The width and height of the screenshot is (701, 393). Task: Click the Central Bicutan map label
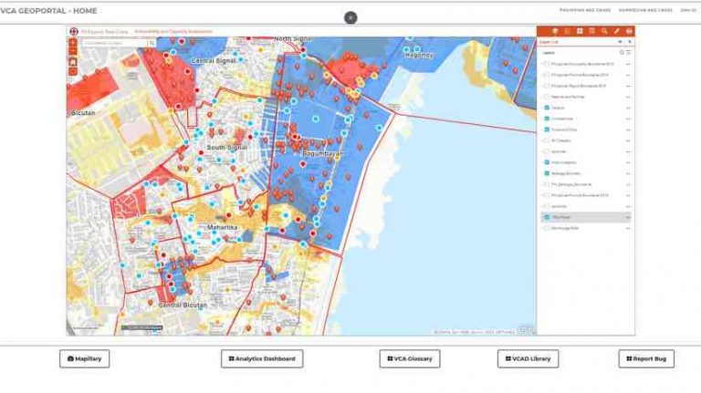183,305
